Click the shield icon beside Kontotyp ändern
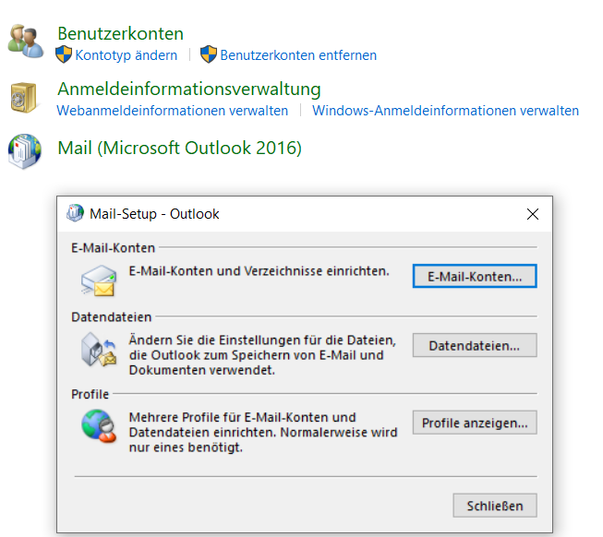This screenshot has height=537, width=603. (64, 54)
